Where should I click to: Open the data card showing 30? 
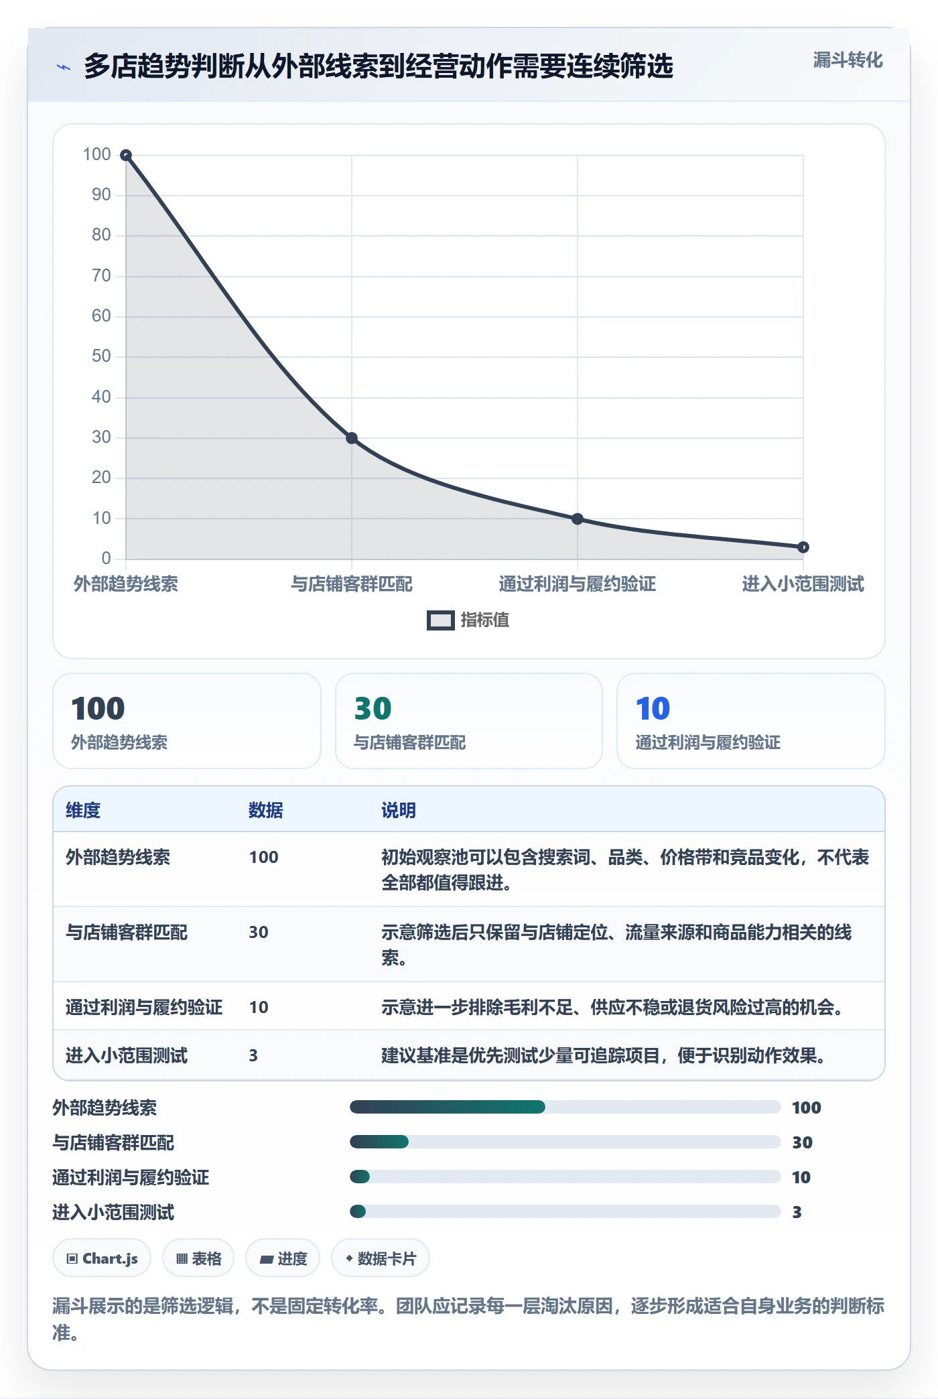pyautogui.click(x=469, y=721)
